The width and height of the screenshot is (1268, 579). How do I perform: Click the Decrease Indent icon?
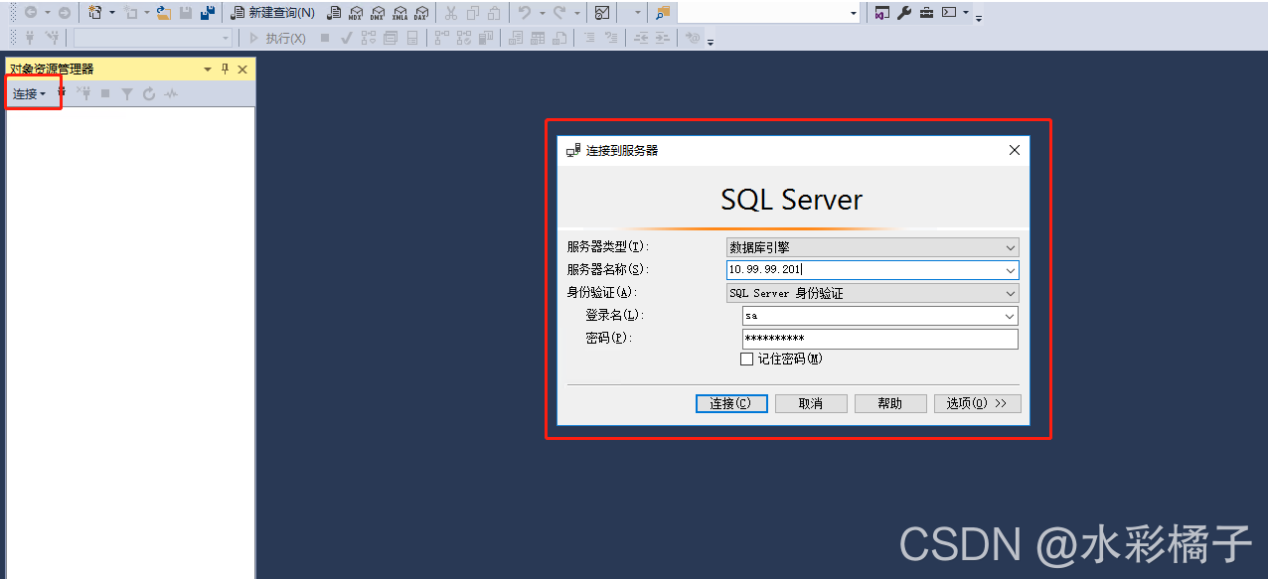click(x=641, y=38)
